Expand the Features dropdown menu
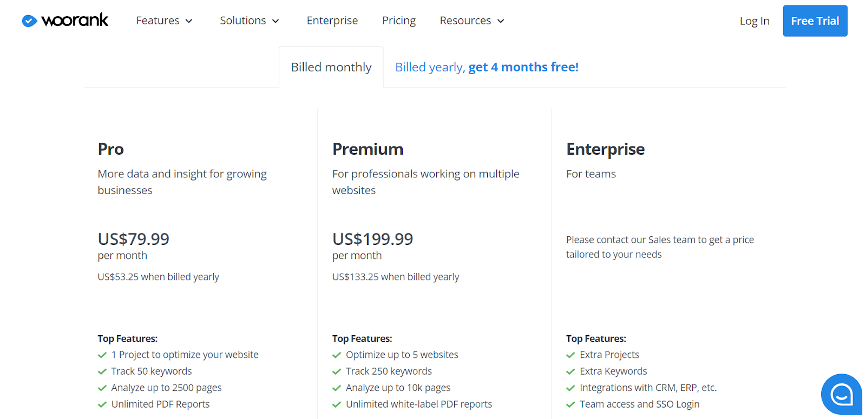The height and width of the screenshot is (419, 866). (164, 21)
